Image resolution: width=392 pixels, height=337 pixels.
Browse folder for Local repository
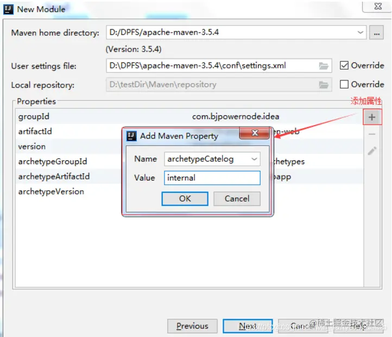pos(324,85)
